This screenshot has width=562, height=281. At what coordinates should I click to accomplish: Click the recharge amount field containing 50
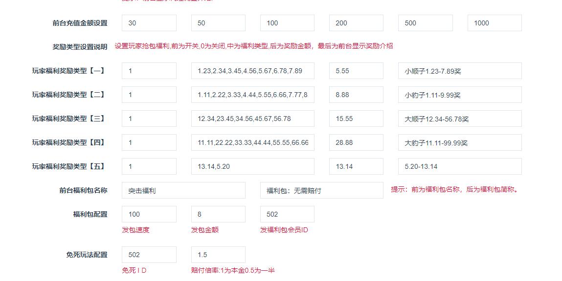tap(218, 23)
